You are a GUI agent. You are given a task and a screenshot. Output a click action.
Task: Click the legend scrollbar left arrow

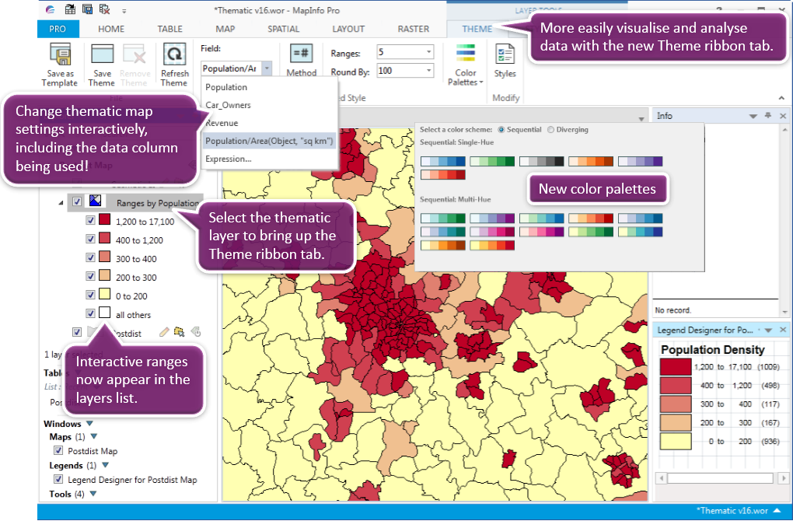pos(661,478)
